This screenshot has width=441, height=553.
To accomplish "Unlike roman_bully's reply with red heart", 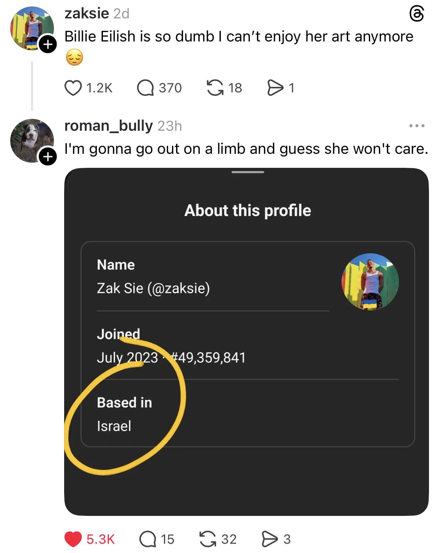I will [73, 539].
